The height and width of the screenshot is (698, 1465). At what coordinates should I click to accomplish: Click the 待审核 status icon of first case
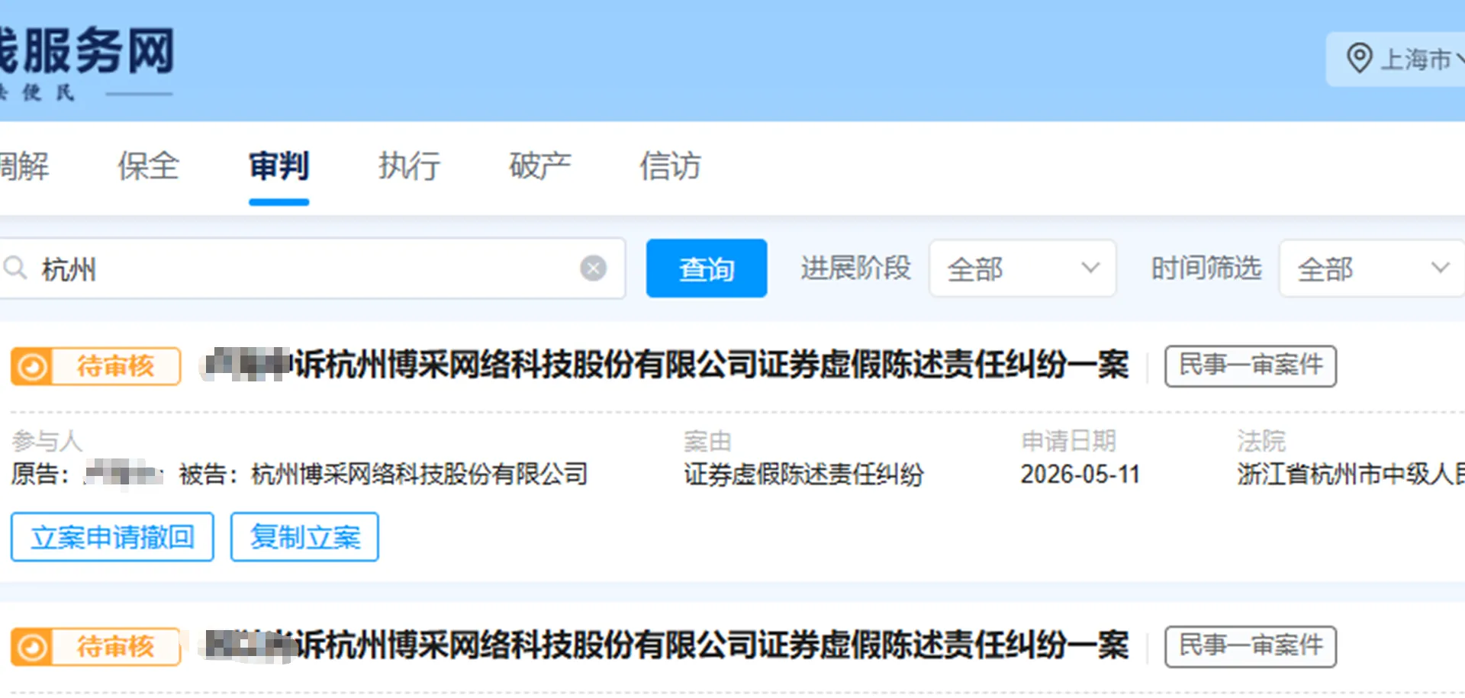click(x=32, y=367)
